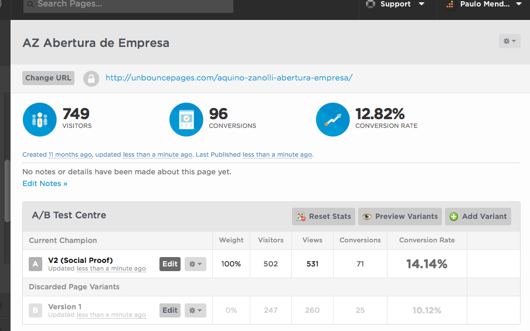Click the Add Variant button
The height and width of the screenshot is (331, 530).
click(x=478, y=217)
